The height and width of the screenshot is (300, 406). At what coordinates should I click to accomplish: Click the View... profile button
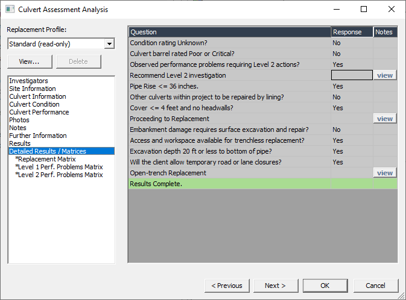click(30, 61)
